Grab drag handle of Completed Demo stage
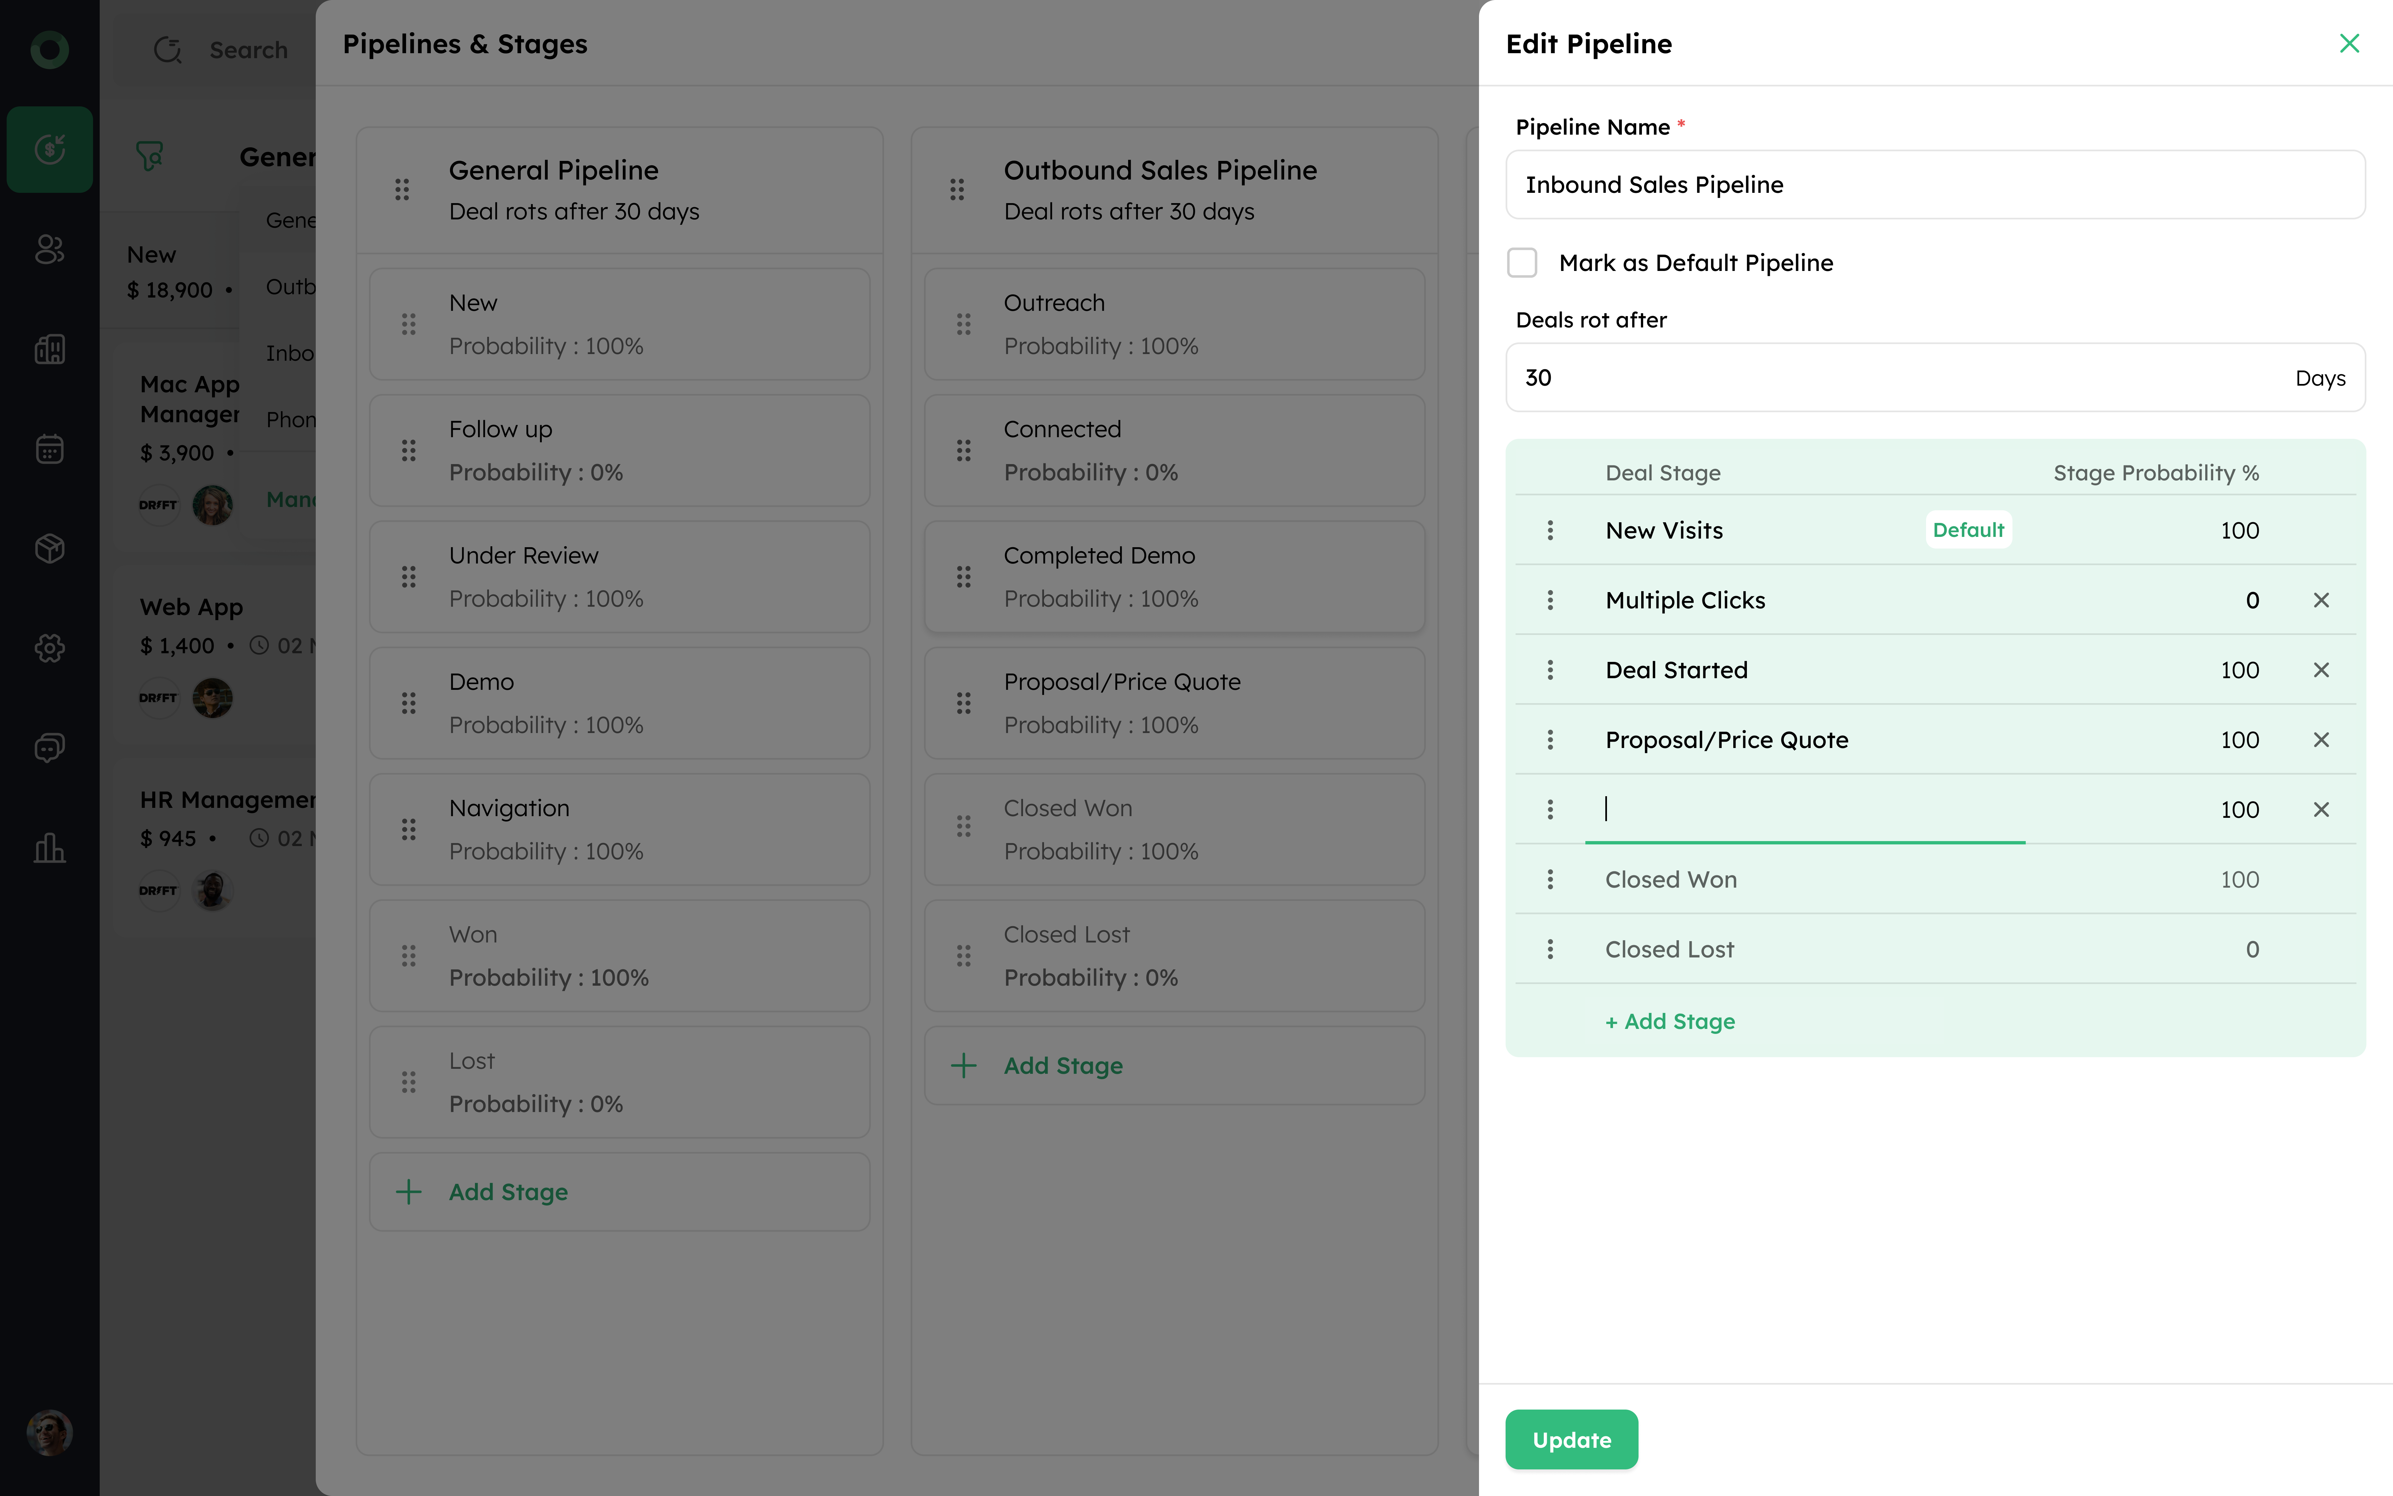Image resolution: width=2393 pixels, height=1496 pixels. (964, 577)
